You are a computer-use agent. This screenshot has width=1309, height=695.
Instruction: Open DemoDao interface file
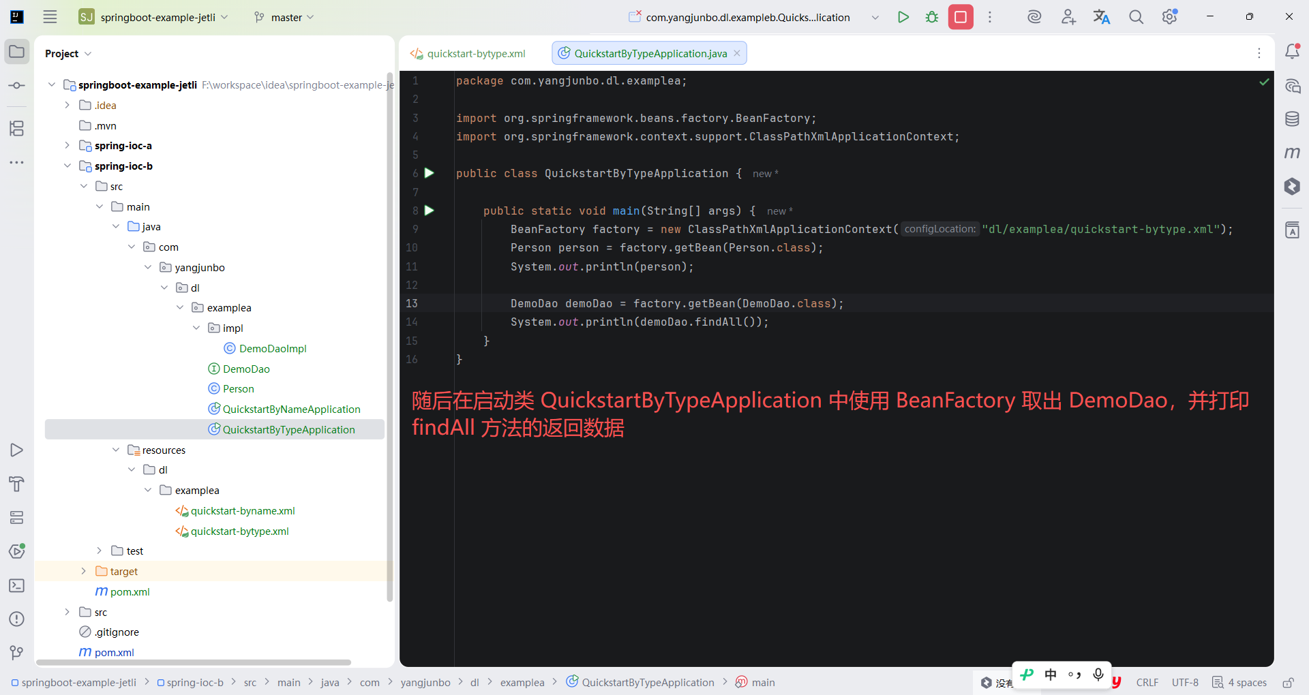pyautogui.click(x=239, y=369)
